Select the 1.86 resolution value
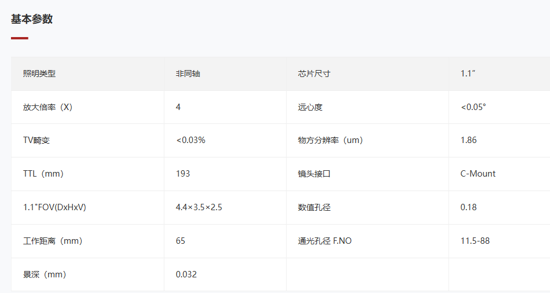The height and width of the screenshot is (293, 550). click(469, 140)
